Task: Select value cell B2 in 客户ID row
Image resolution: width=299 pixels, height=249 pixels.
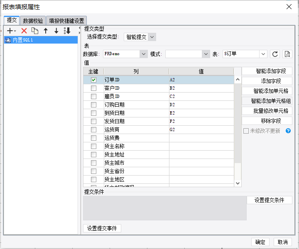Action: coord(201,88)
